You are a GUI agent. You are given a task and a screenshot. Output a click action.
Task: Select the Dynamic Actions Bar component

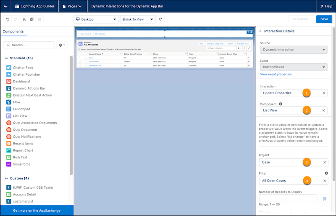click(x=26, y=88)
